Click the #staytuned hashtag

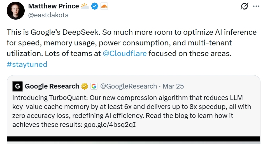pos(27,64)
